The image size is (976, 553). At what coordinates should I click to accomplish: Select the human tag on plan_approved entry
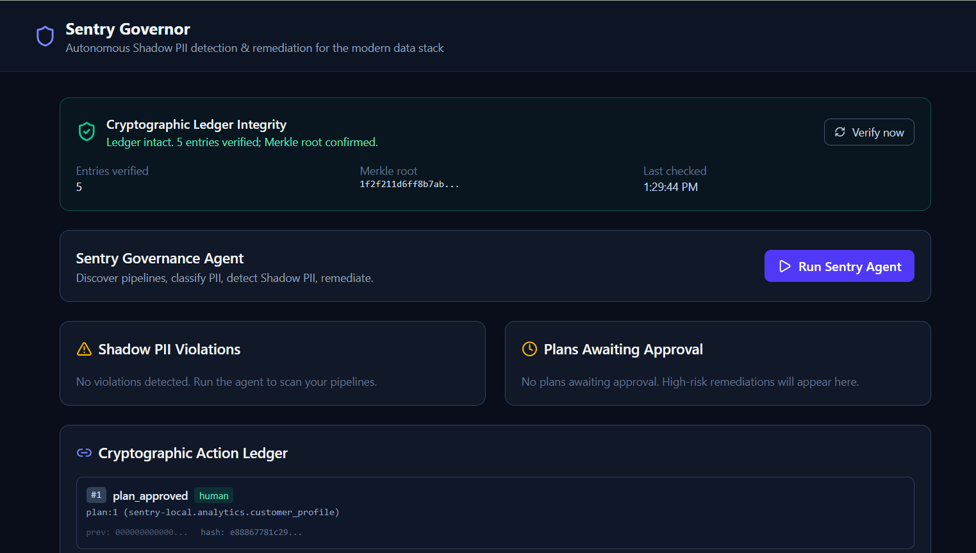[213, 495]
